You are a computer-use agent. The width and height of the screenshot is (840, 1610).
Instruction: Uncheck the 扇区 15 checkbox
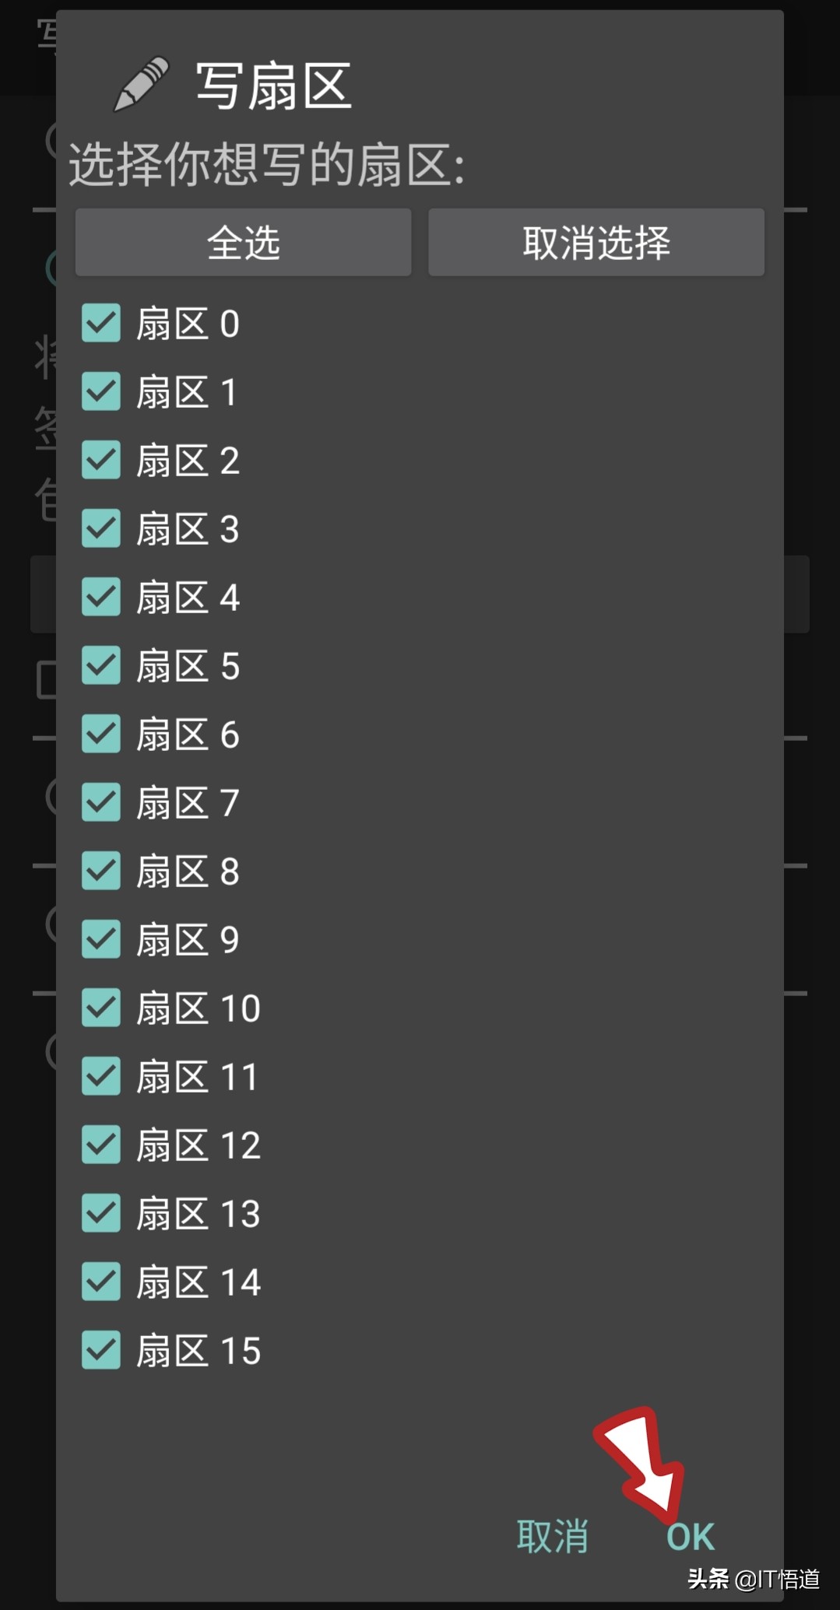[x=101, y=1350]
